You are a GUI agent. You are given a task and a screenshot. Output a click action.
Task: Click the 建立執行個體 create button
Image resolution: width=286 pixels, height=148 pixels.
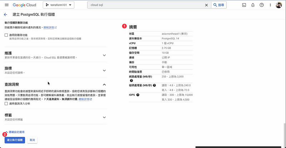click(x=15, y=140)
